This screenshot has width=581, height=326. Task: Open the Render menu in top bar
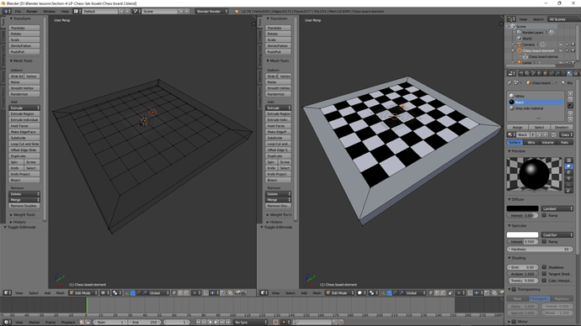(x=31, y=12)
